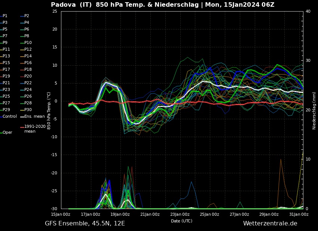318x231 pixels.
Task: Click the GFS Ensemble, 45.5N, 12E caption
Action: click(x=85, y=224)
